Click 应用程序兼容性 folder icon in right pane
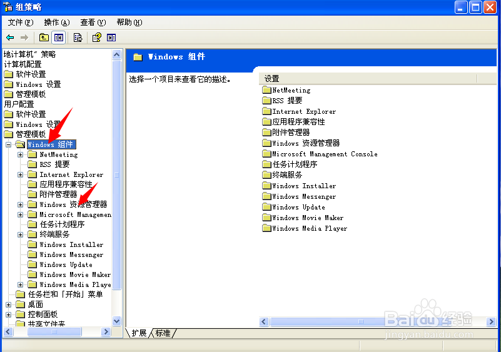Screen dimensions: 501x352 pos(266,122)
